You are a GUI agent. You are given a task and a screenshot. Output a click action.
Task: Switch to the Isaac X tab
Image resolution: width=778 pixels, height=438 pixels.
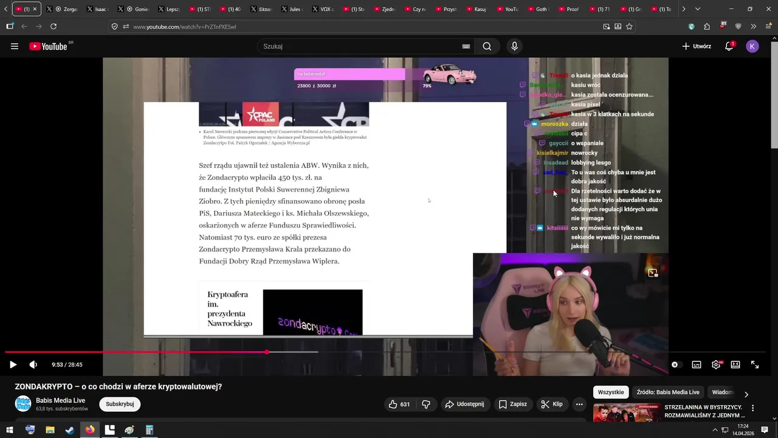click(x=97, y=9)
